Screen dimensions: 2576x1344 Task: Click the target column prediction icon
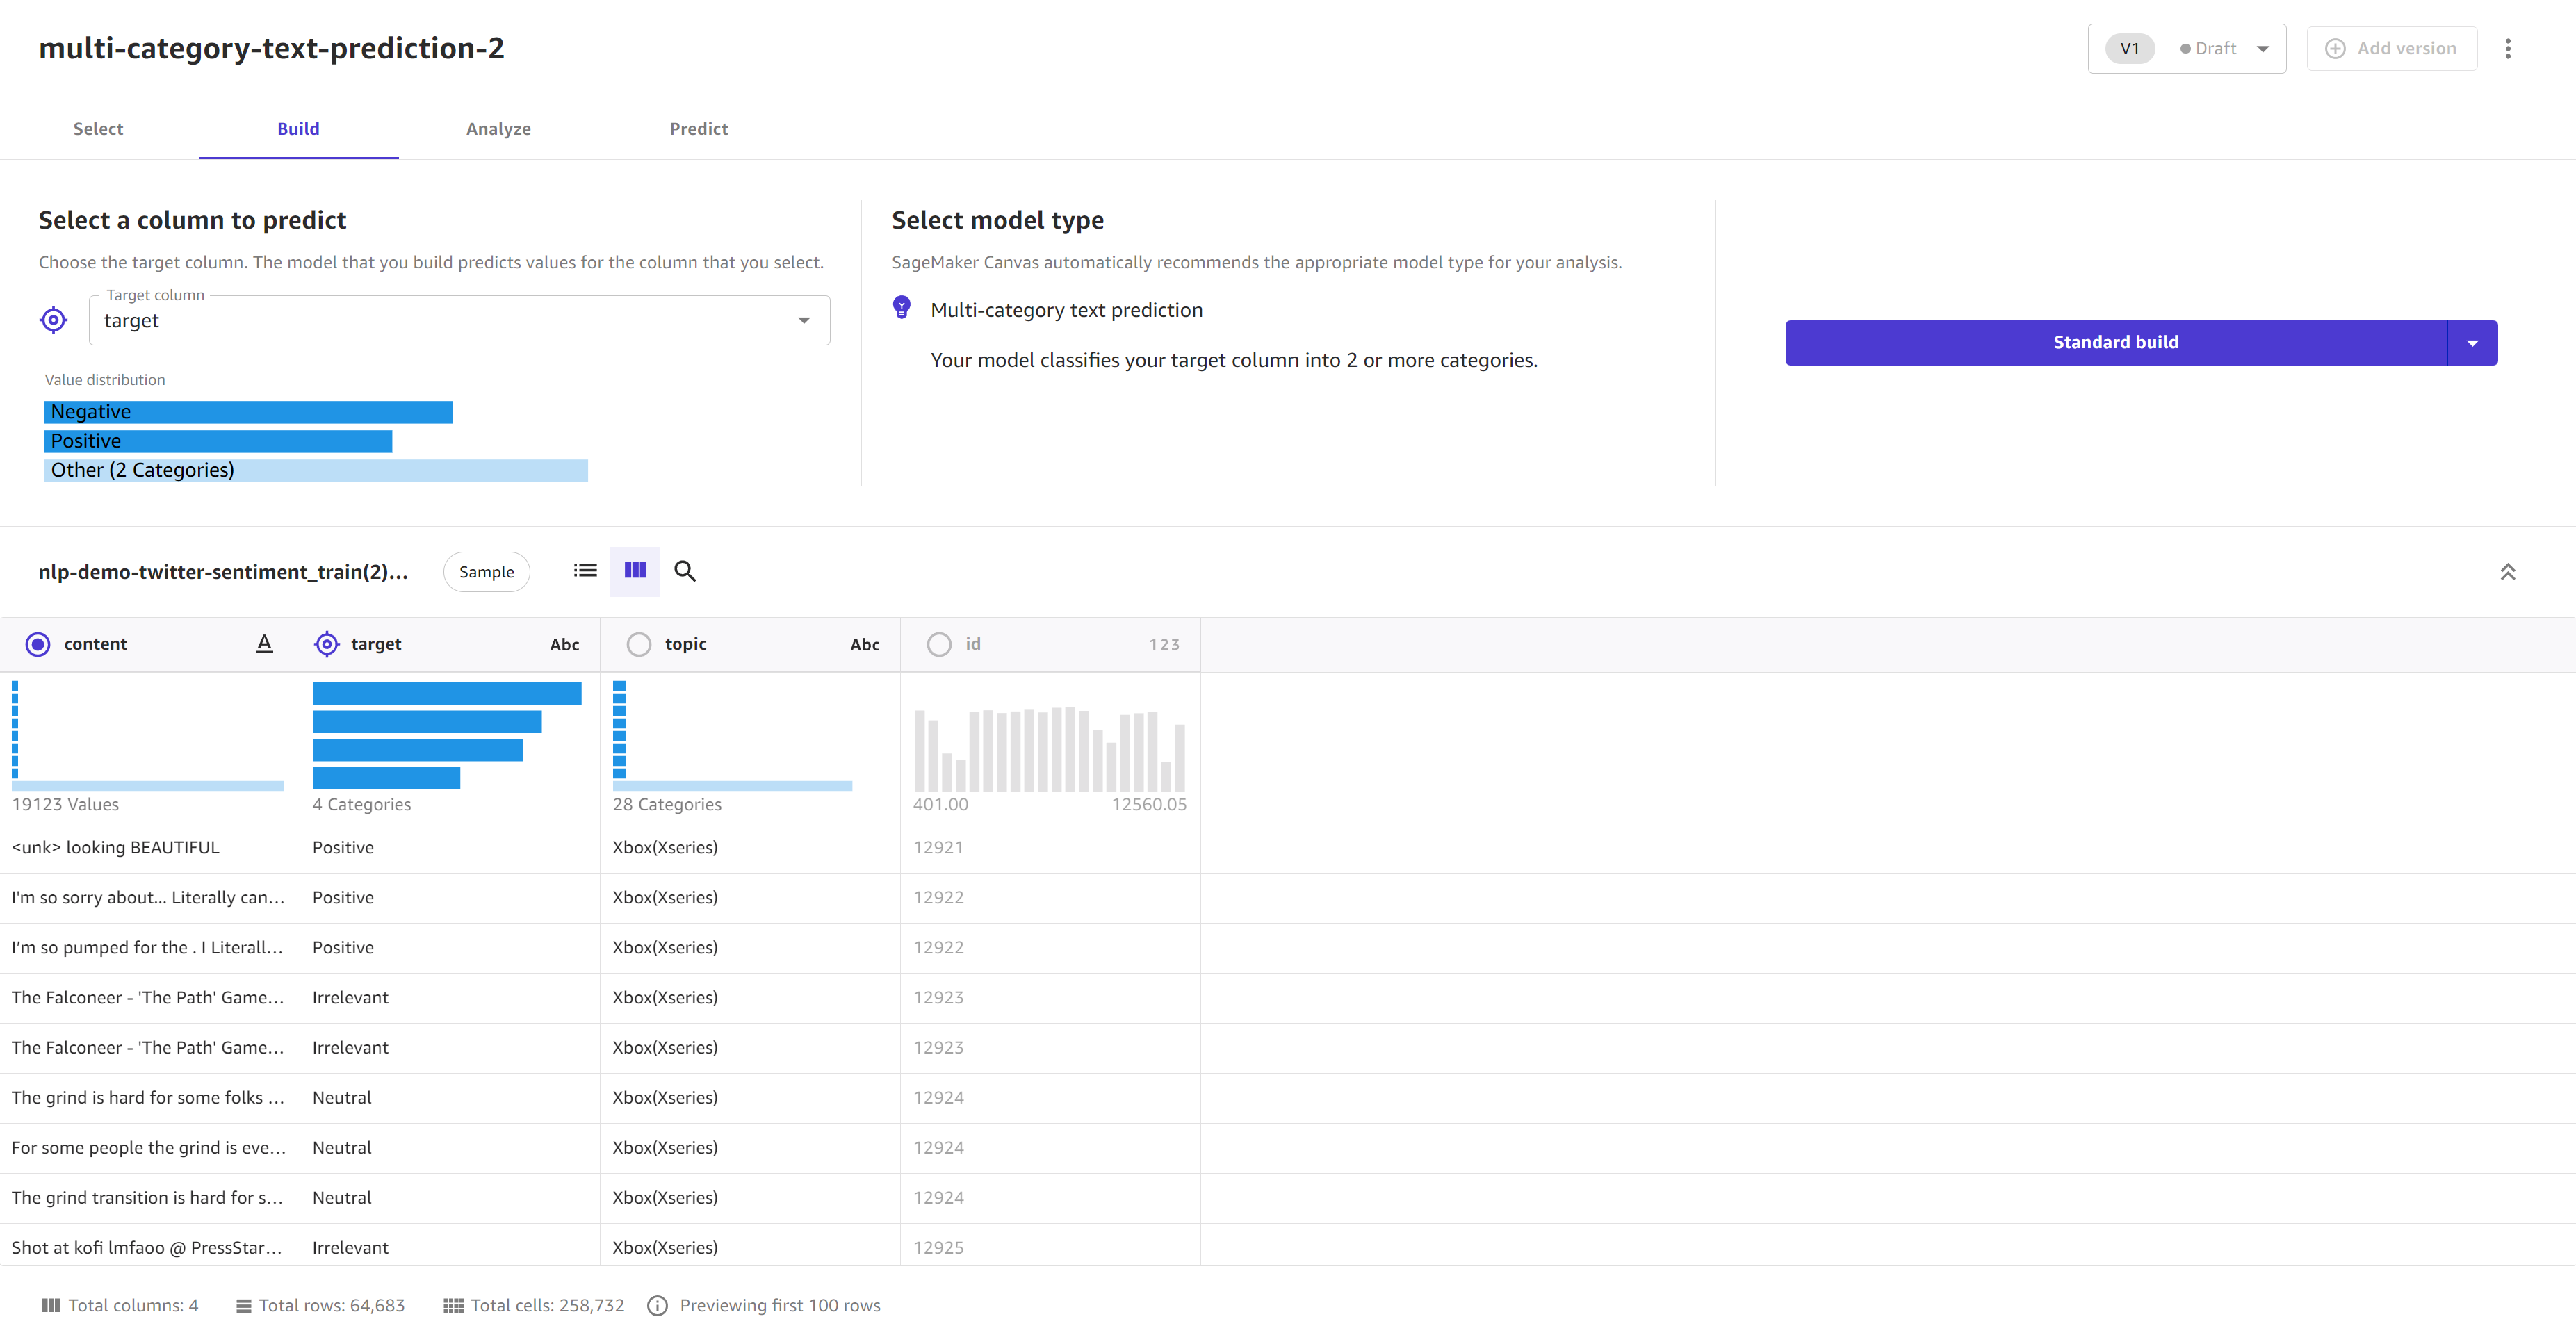pos(53,320)
